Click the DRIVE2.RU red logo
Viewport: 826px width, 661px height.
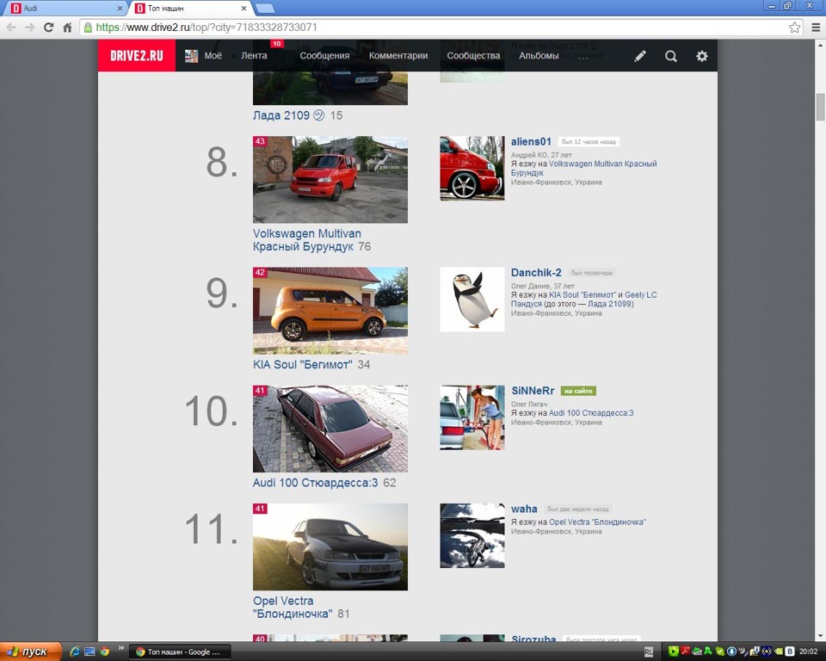[x=137, y=55]
